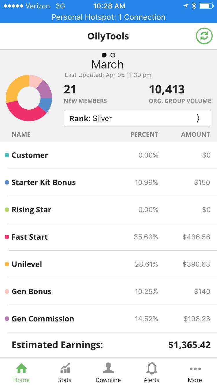The width and height of the screenshot is (217, 387).
Task: Switch to the second page dot
Action: pyautogui.click(x=113, y=55)
